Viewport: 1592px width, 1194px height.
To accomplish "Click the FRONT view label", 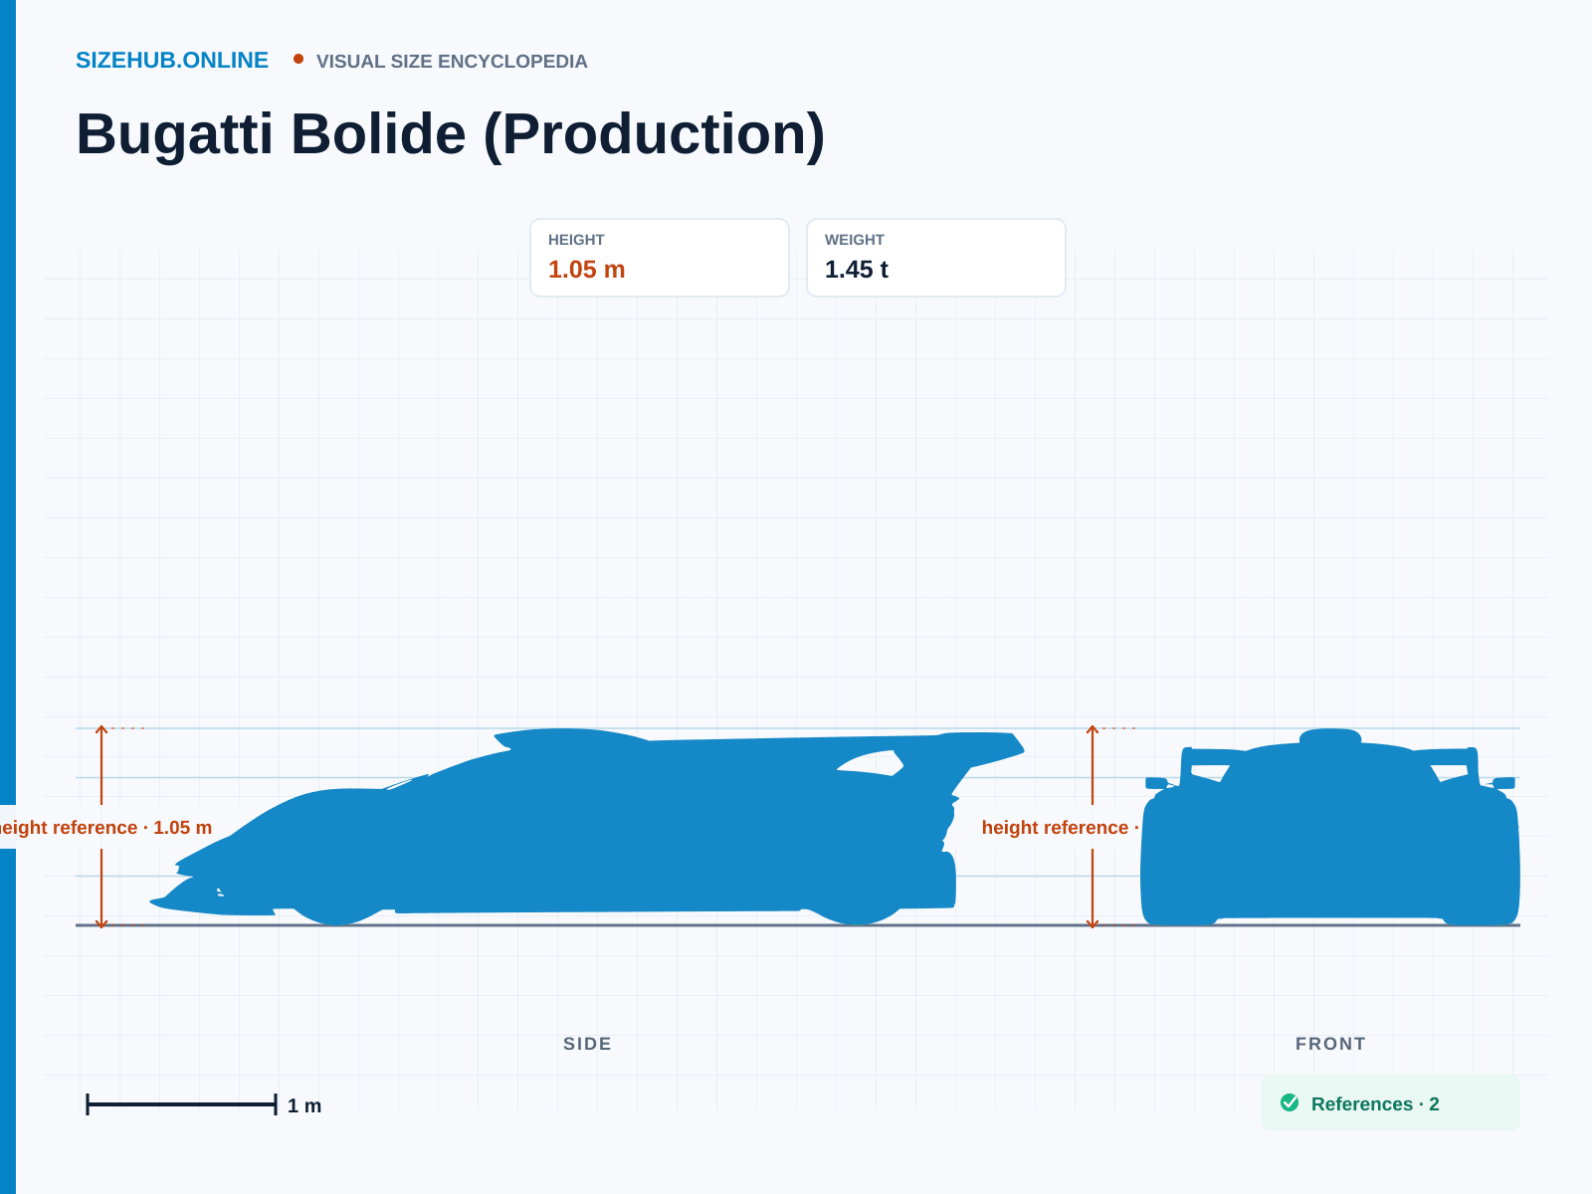I will 1330,1044.
